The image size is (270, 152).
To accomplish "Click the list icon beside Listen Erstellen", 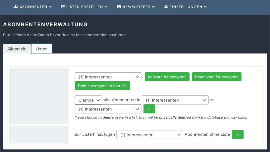I will (63, 7).
